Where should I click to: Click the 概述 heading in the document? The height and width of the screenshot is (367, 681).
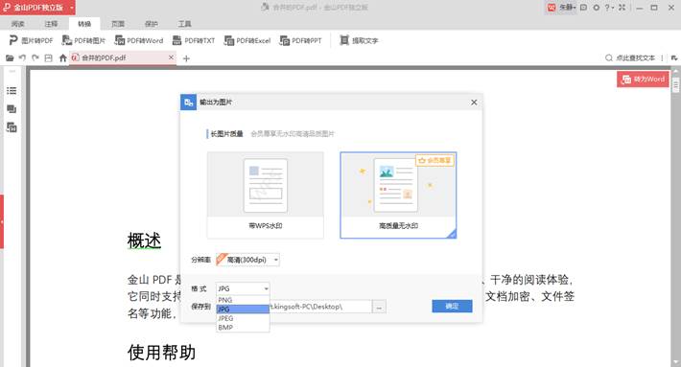point(145,241)
